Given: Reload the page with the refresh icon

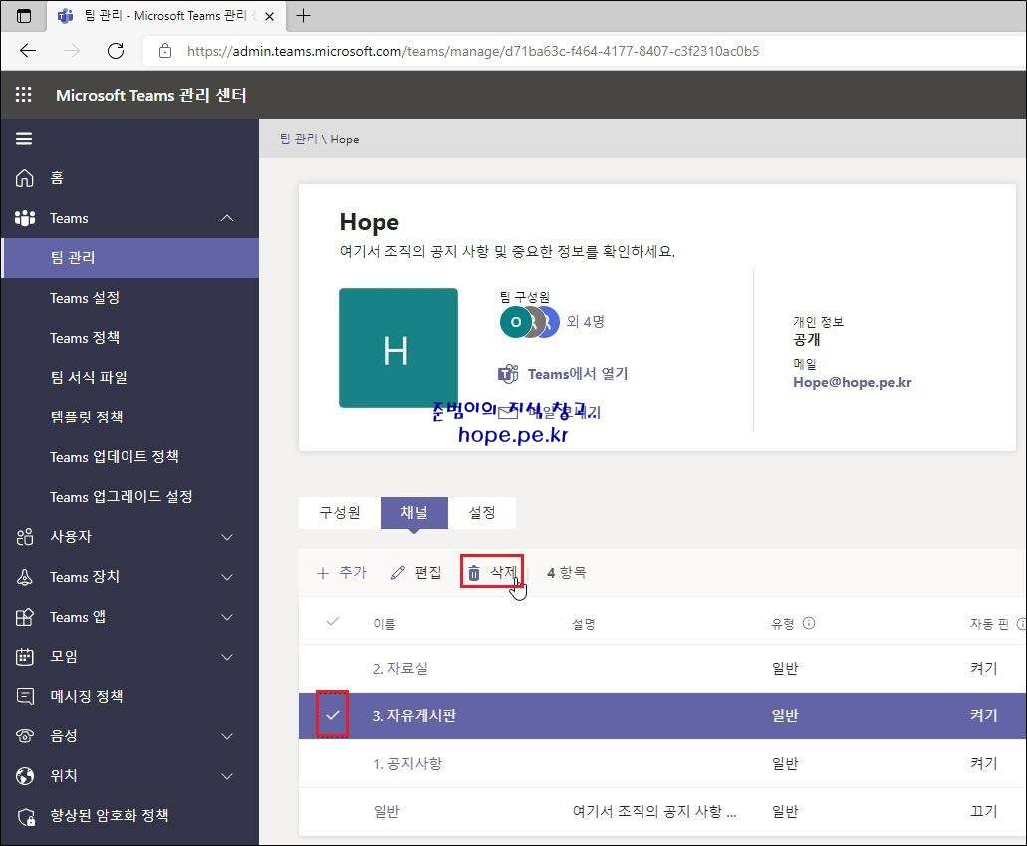Looking at the screenshot, I should click(x=116, y=51).
